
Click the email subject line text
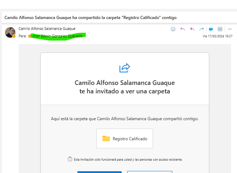pyautogui.click(x=90, y=18)
